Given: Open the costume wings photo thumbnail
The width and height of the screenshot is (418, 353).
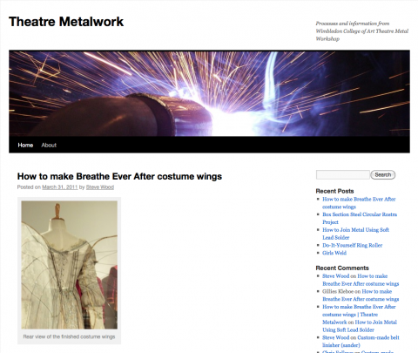Looking at the screenshot, I should (x=70, y=265).
